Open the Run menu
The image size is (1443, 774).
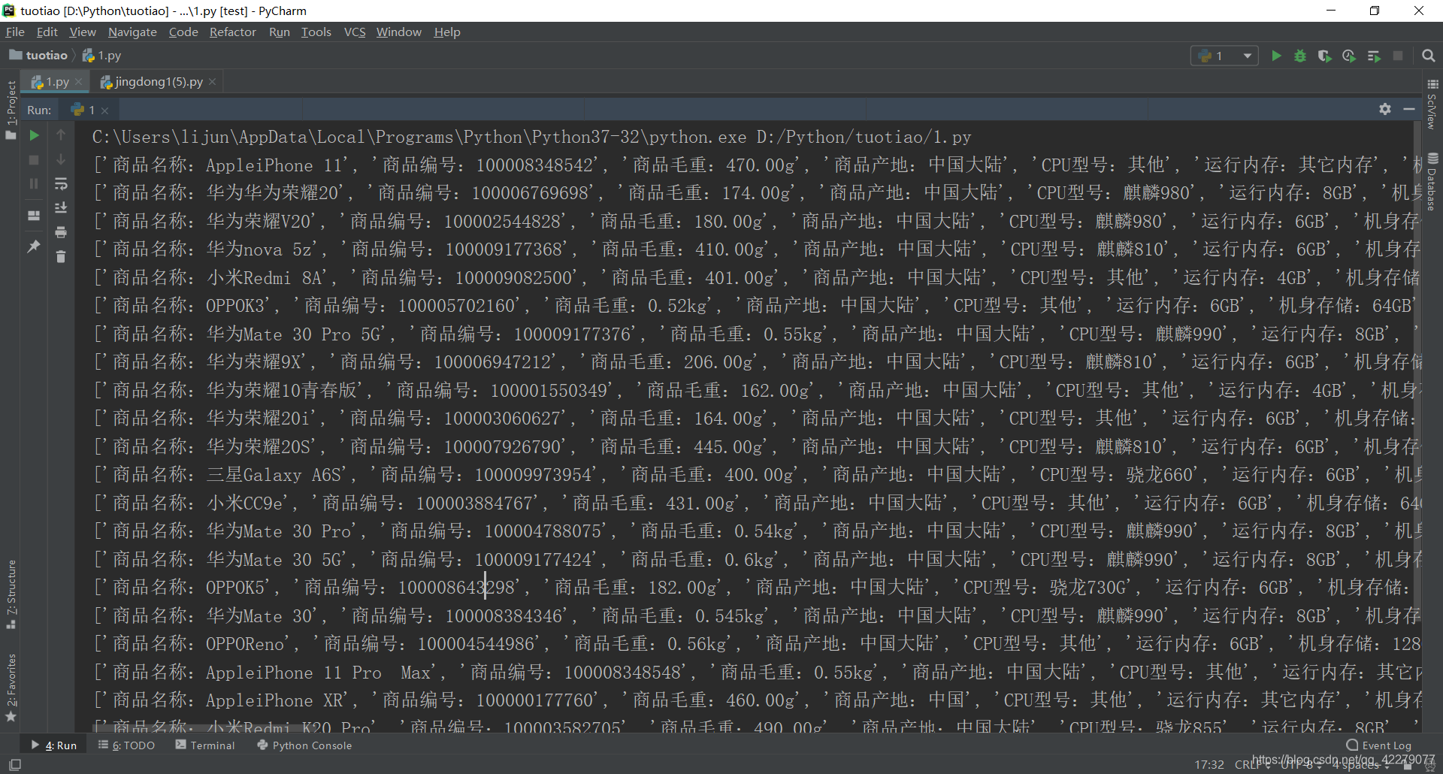279,32
